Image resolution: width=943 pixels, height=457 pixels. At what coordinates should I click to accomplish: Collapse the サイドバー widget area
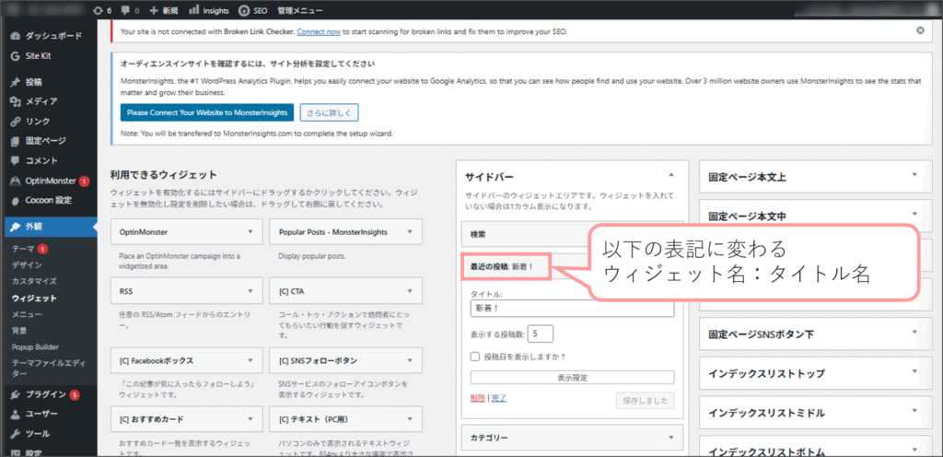[671, 174]
